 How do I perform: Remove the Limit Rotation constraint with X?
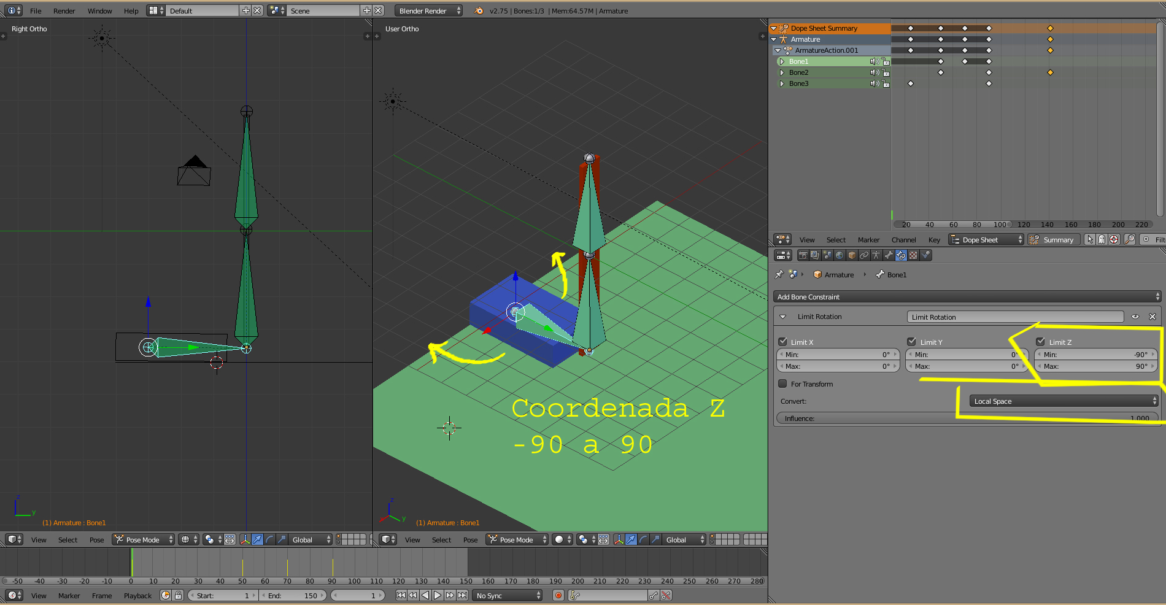[1152, 317]
